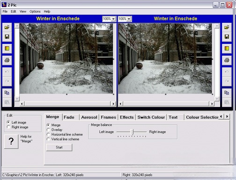Open the right image zoom percentage dropdown
236x180 pixels.
(x=129, y=19)
